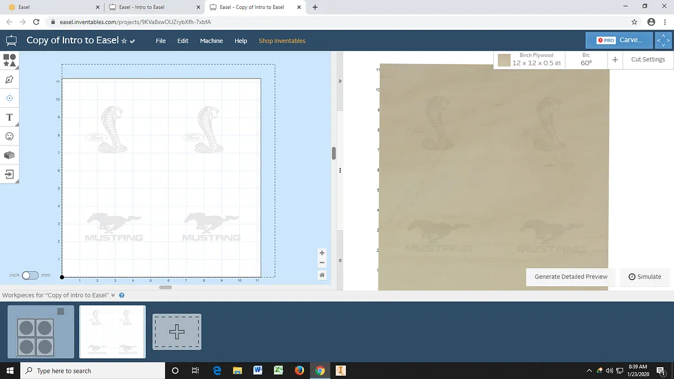
Task: Open the Shapes tool
Action: [10, 60]
